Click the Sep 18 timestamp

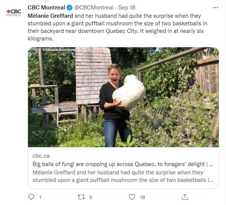(x=127, y=8)
